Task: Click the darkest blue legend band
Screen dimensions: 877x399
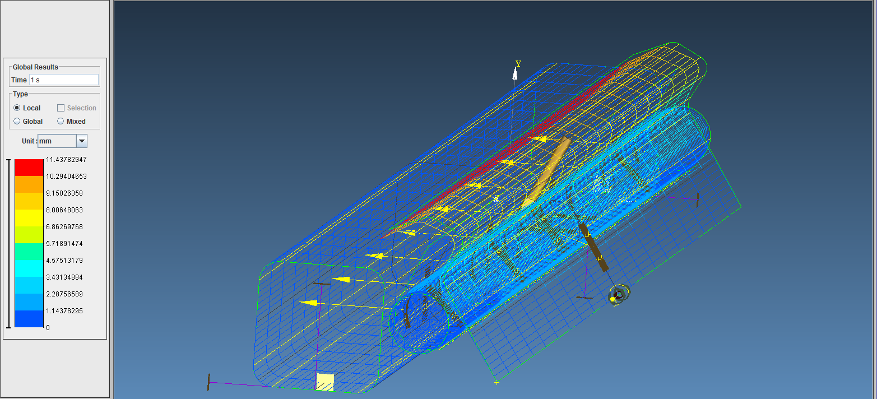Action: coord(29,319)
